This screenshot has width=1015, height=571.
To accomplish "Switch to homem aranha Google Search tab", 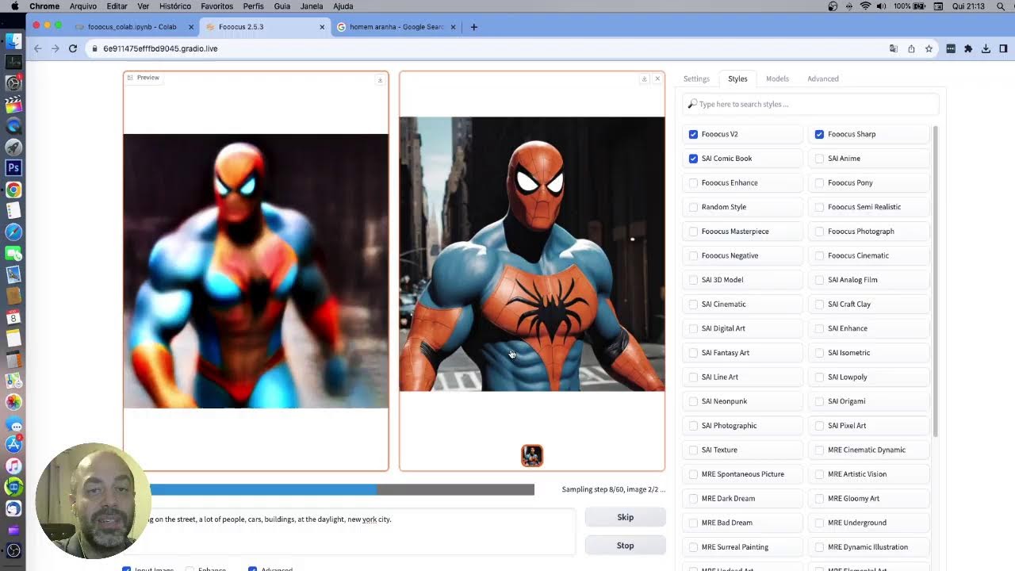I will (396, 27).
